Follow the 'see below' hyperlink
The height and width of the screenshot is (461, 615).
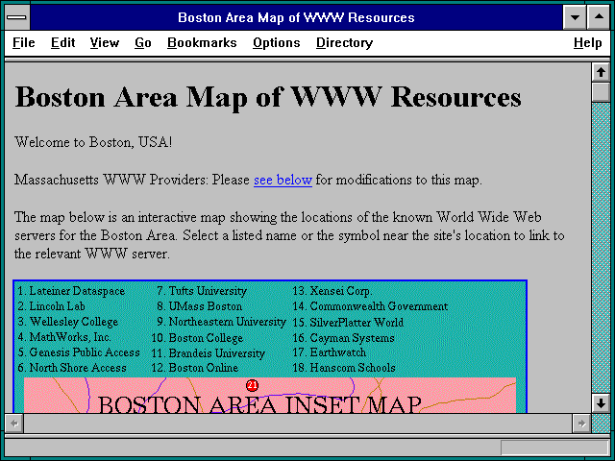click(283, 180)
